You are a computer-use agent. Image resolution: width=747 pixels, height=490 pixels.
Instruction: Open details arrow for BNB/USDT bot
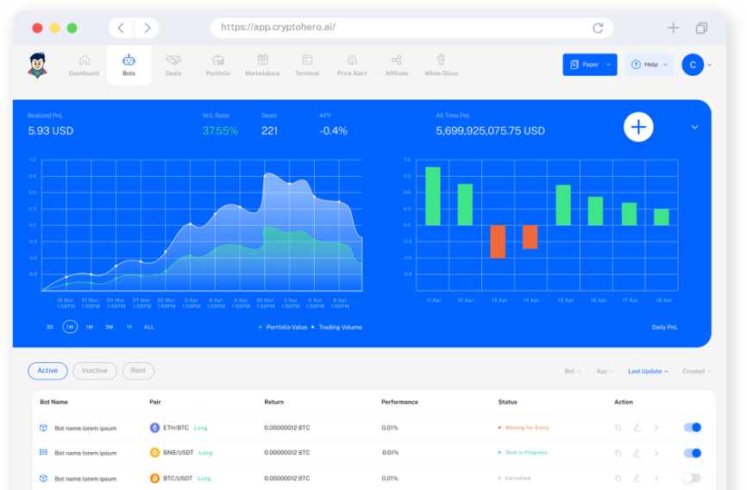pyautogui.click(x=656, y=453)
